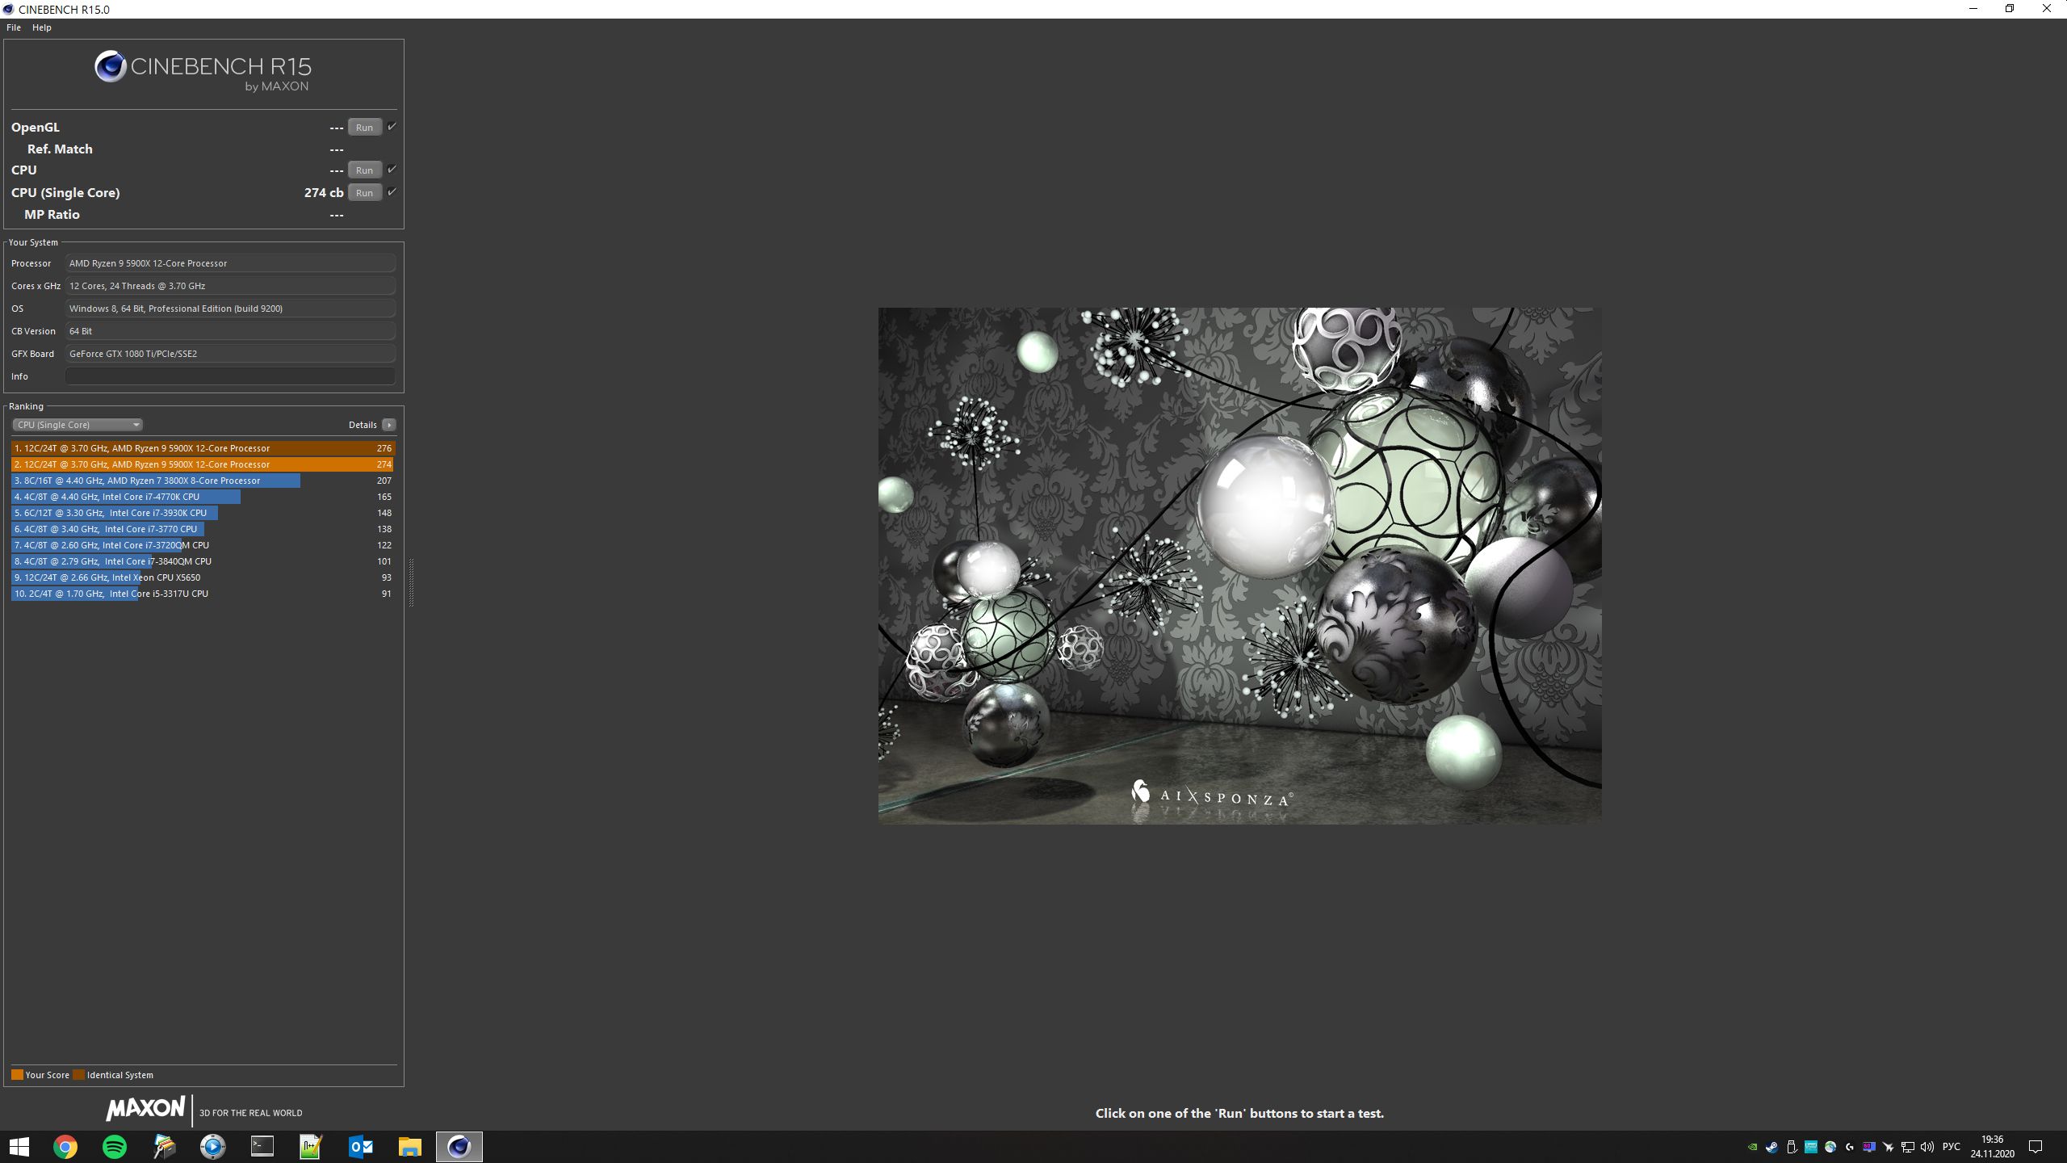Open the NVIDIA tray icon
This screenshot has width=2067, height=1163.
[1752, 1147]
